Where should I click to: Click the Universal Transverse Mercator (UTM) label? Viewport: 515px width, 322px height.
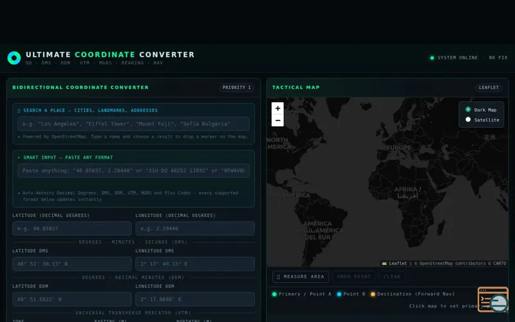click(133, 313)
